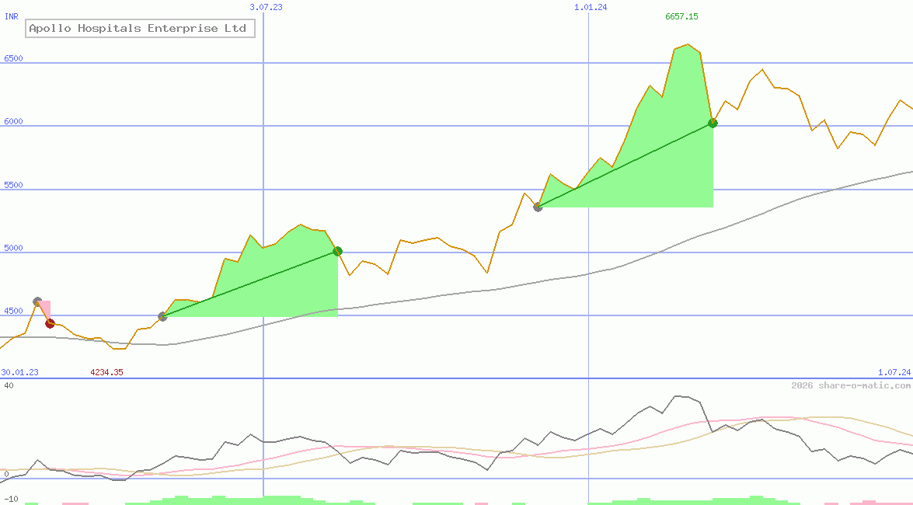Select the start date 30.01.23

19,372
